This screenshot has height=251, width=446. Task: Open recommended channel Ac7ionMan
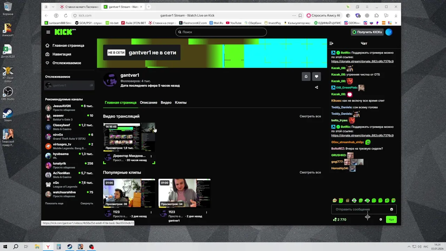(69, 175)
